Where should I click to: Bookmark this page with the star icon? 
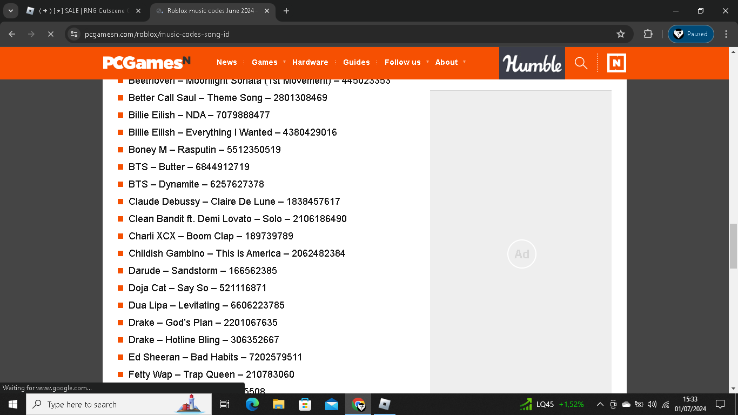(621, 34)
